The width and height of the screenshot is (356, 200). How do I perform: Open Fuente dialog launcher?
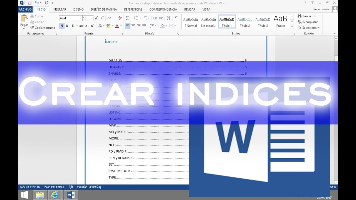click(122, 34)
